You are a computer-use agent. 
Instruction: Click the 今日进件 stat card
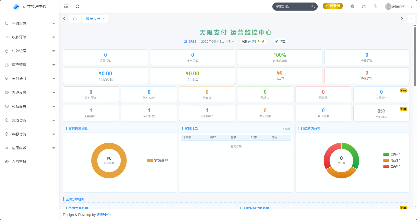click(x=381, y=94)
